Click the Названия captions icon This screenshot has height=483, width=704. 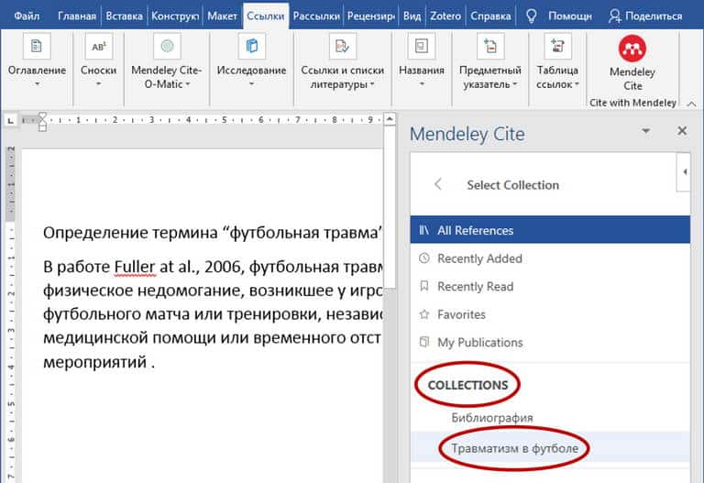tap(421, 46)
